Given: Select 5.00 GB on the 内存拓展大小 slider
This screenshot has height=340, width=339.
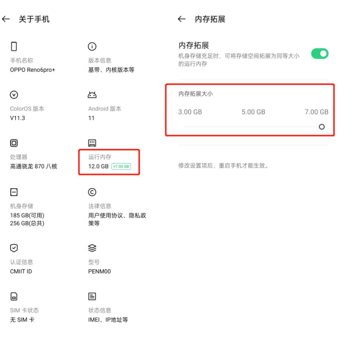Looking at the screenshot, I should coord(253,127).
